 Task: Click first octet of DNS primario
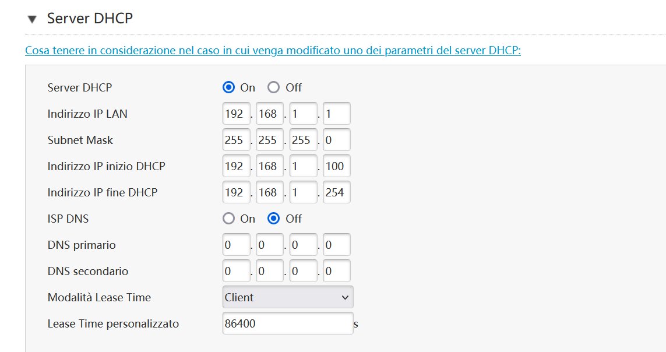[x=236, y=245]
